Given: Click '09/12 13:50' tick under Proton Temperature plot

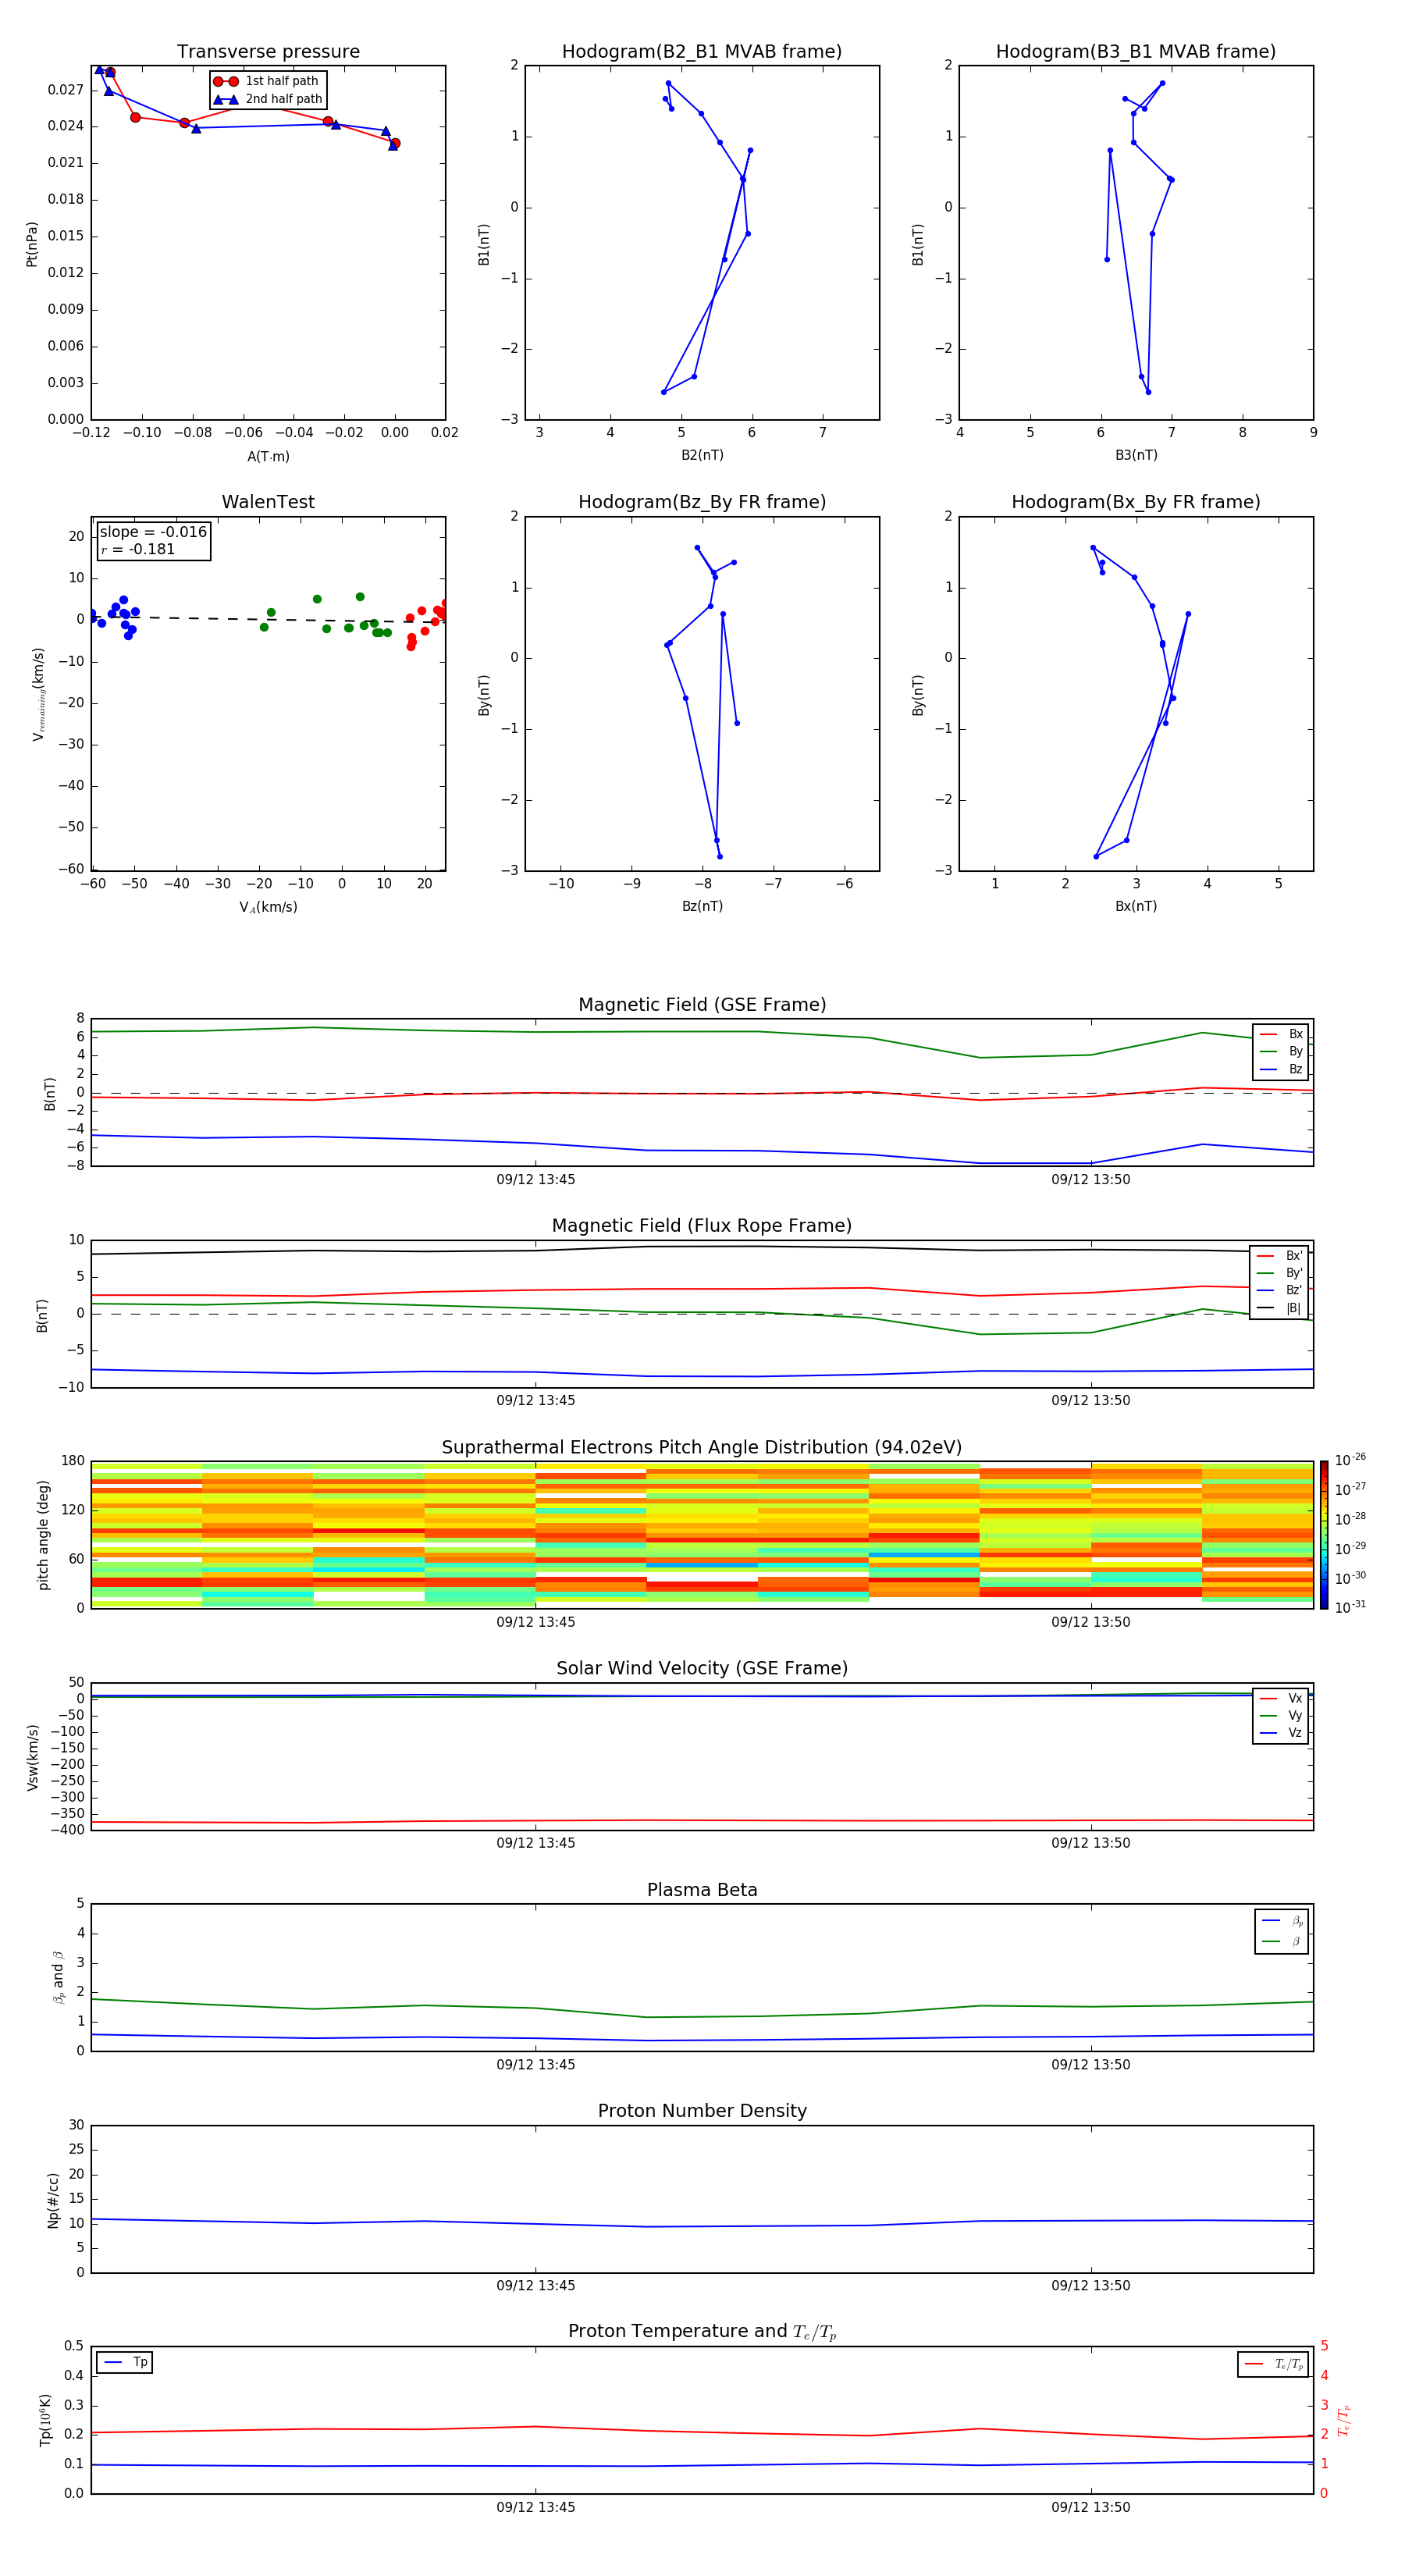Looking at the screenshot, I should click(x=1090, y=2507).
